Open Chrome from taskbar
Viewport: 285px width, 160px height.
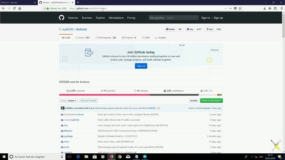[x=120, y=157]
